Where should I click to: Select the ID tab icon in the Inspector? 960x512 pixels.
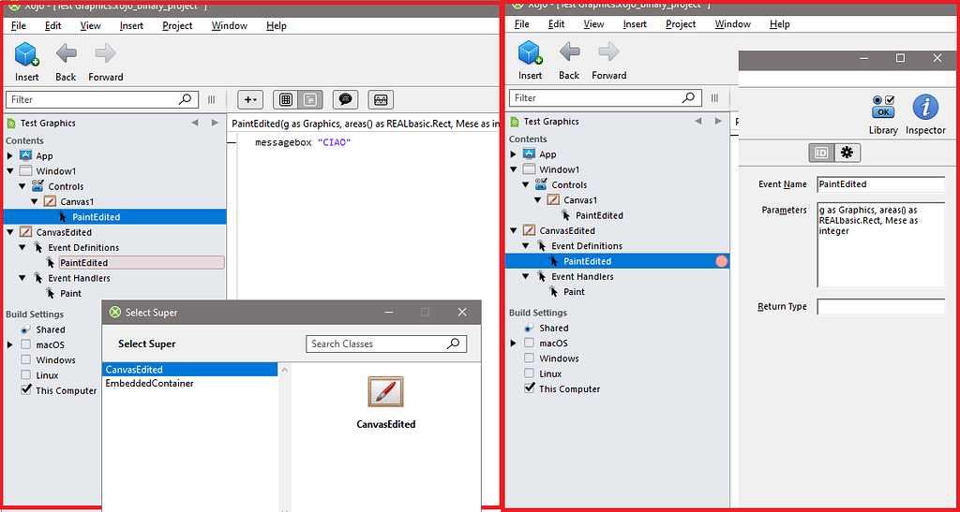[821, 153]
